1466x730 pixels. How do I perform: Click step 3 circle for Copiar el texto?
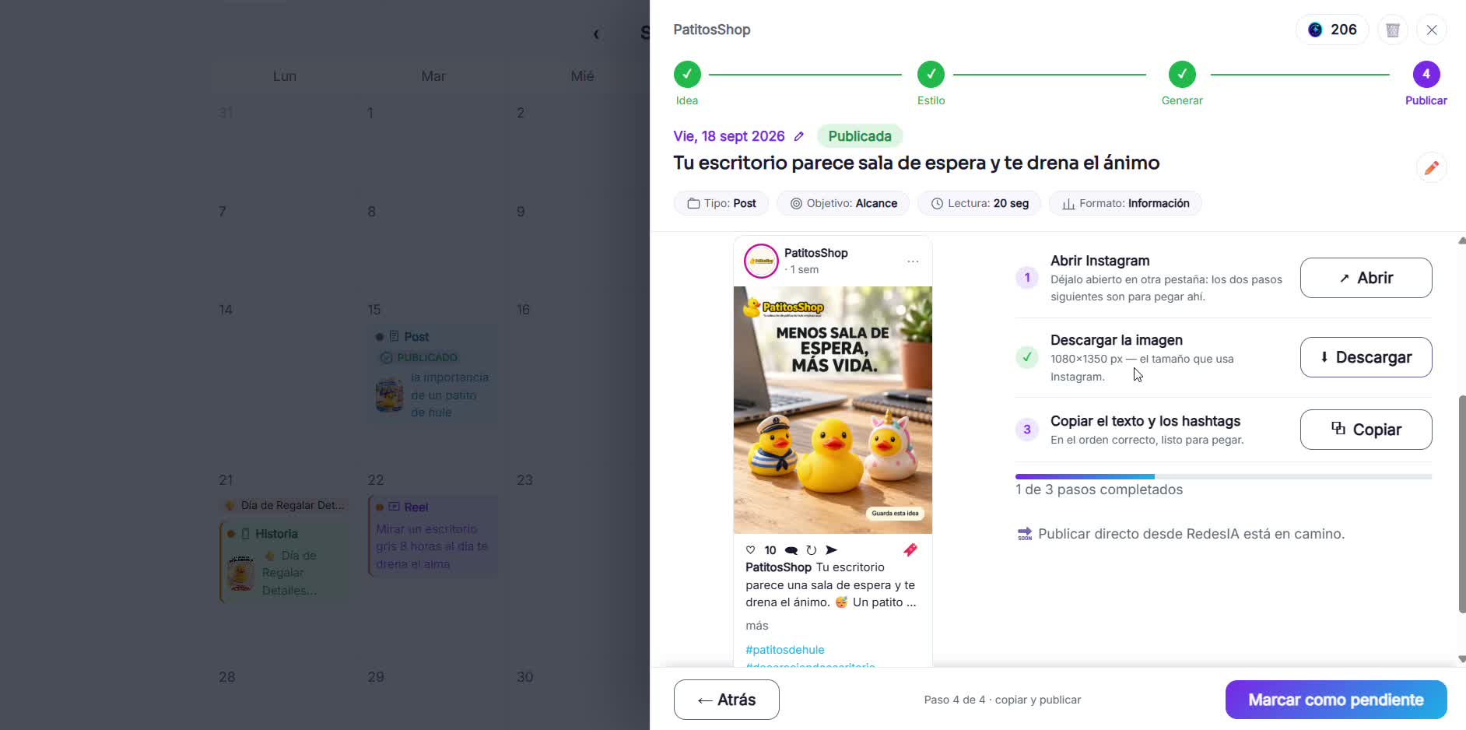click(x=1027, y=430)
